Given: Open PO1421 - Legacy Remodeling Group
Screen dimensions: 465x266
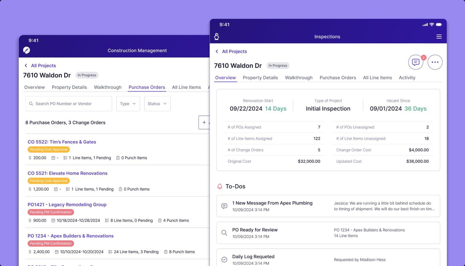Looking at the screenshot, I should click(67, 204).
